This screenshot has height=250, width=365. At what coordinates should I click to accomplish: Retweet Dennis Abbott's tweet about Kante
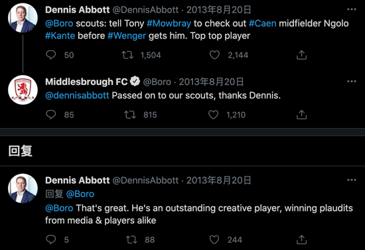point(127,55)
